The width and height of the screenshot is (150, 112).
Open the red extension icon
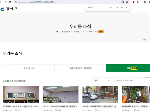(133, 2)
